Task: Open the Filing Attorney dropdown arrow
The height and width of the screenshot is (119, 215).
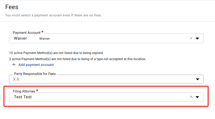Action: [197, 97]
